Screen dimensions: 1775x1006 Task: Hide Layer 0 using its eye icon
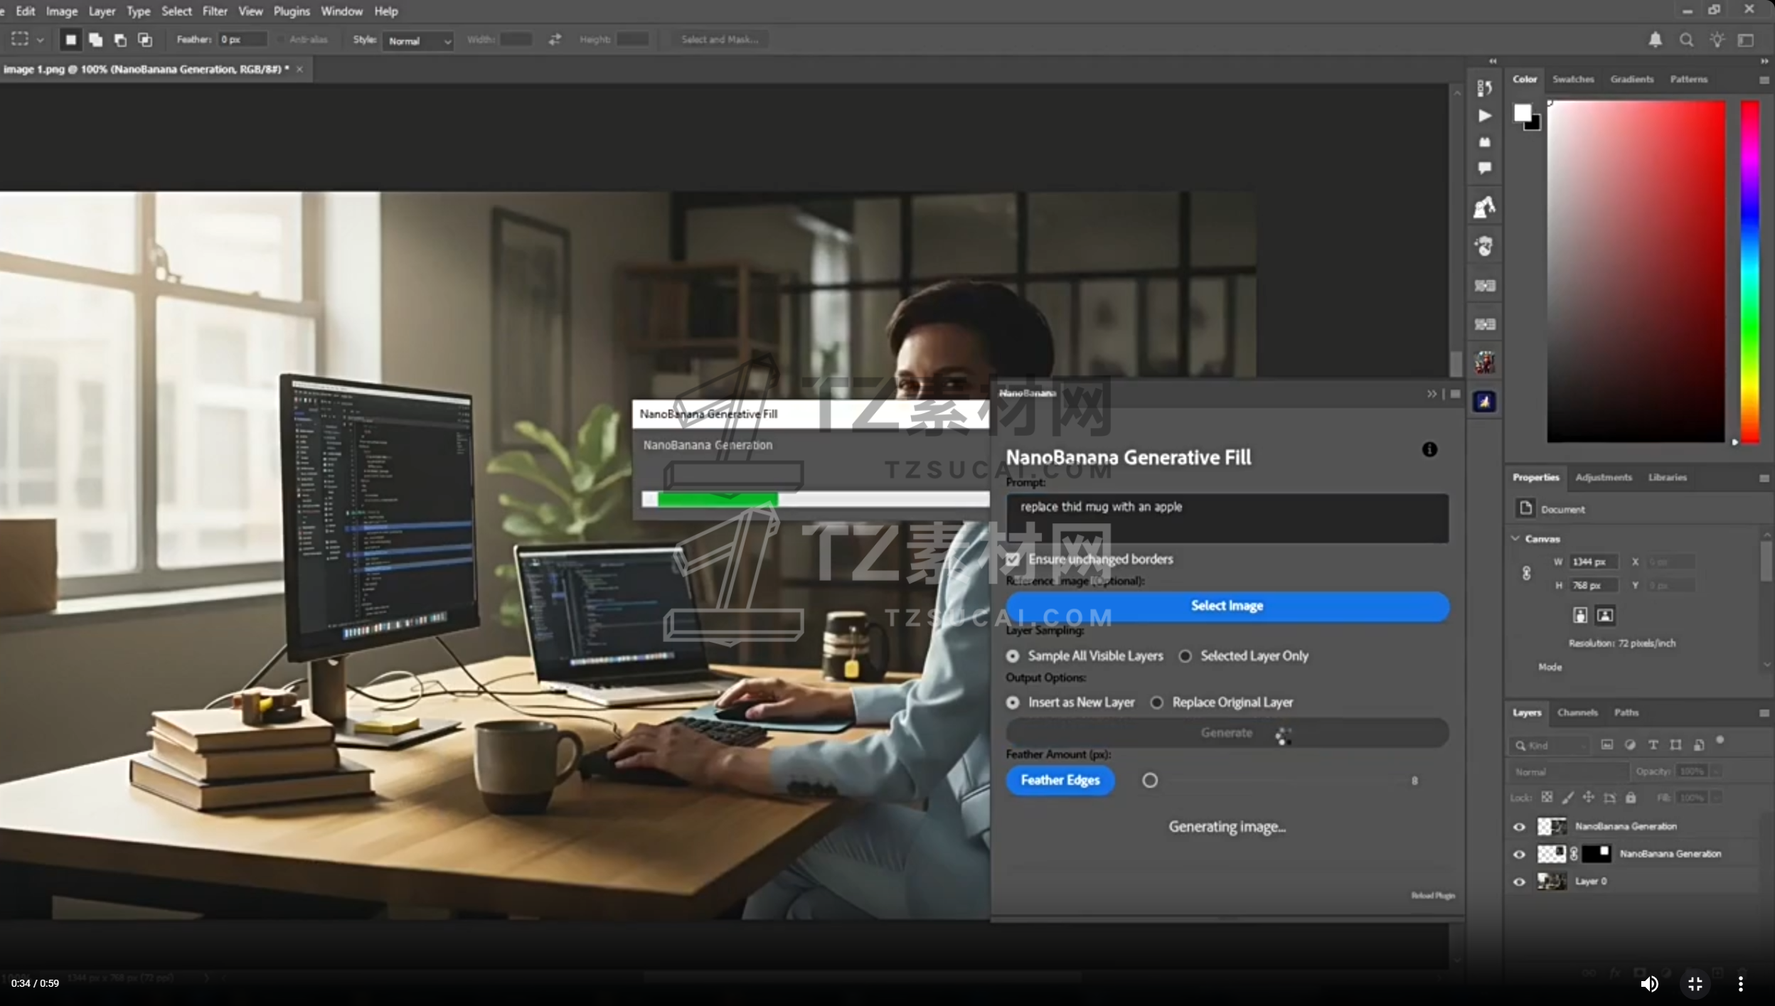tap(1519, 882)
